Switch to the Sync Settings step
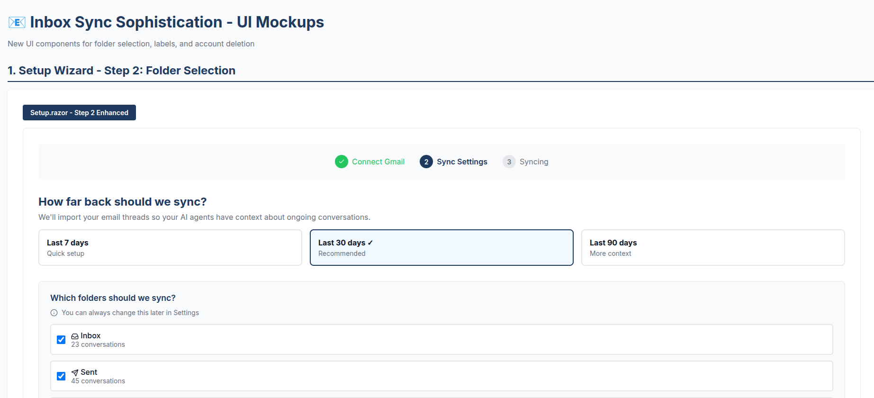The width and height of the screenshot is (874, 398). coord(461,162)
